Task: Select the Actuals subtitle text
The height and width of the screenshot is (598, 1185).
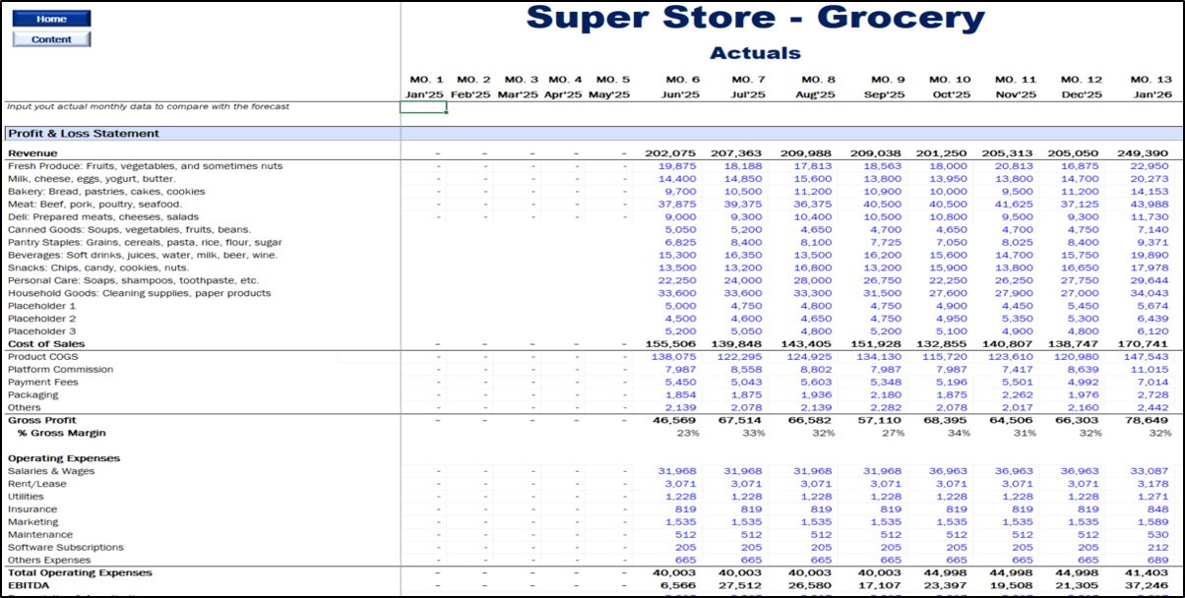Action: (755, 53)
